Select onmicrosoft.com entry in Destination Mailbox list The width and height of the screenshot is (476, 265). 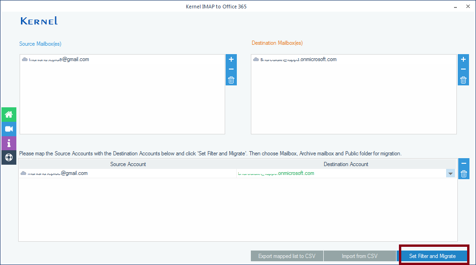coord(298,60)
